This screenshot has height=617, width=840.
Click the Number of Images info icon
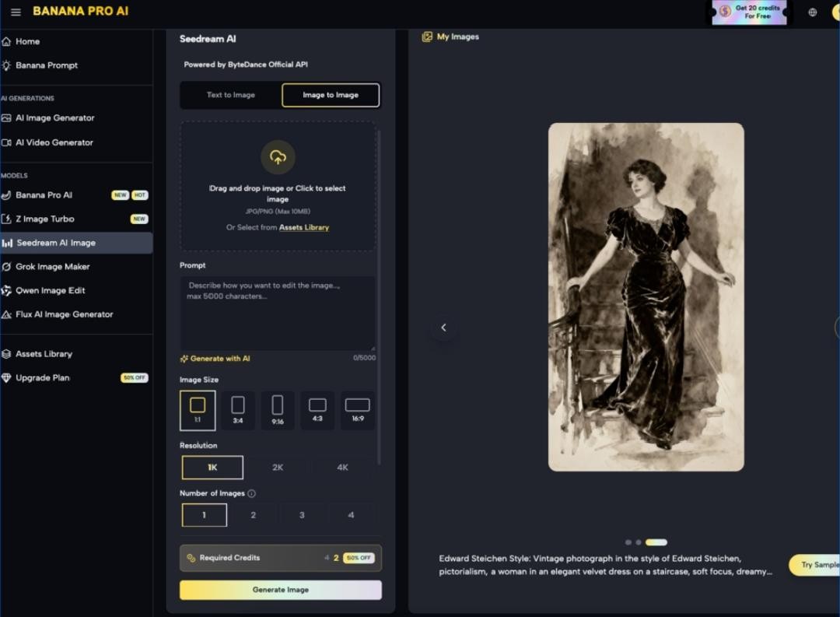pyautogui.click(x=251, y=493)
